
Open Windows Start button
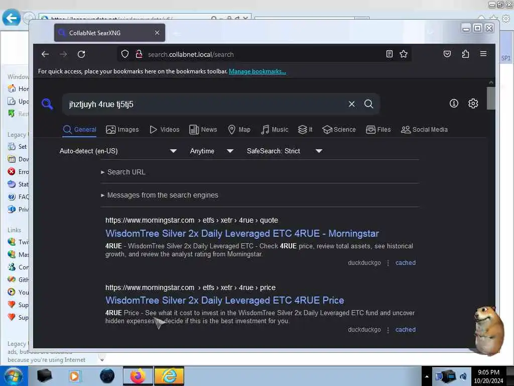13,376
